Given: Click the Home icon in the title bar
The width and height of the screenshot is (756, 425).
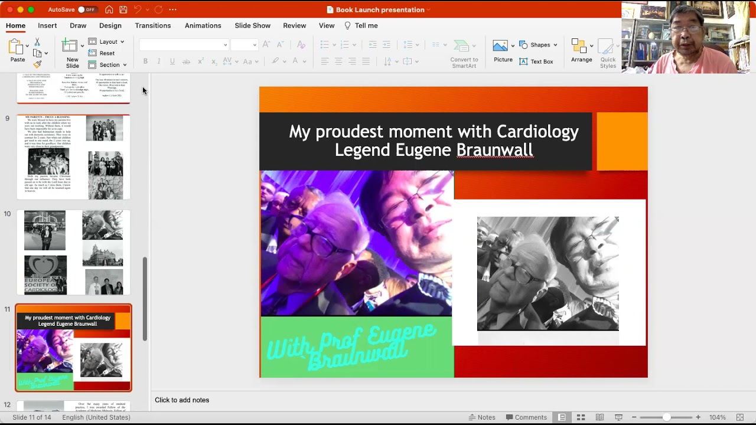Looking at the screenshot, I should click(x=109, y=9).
